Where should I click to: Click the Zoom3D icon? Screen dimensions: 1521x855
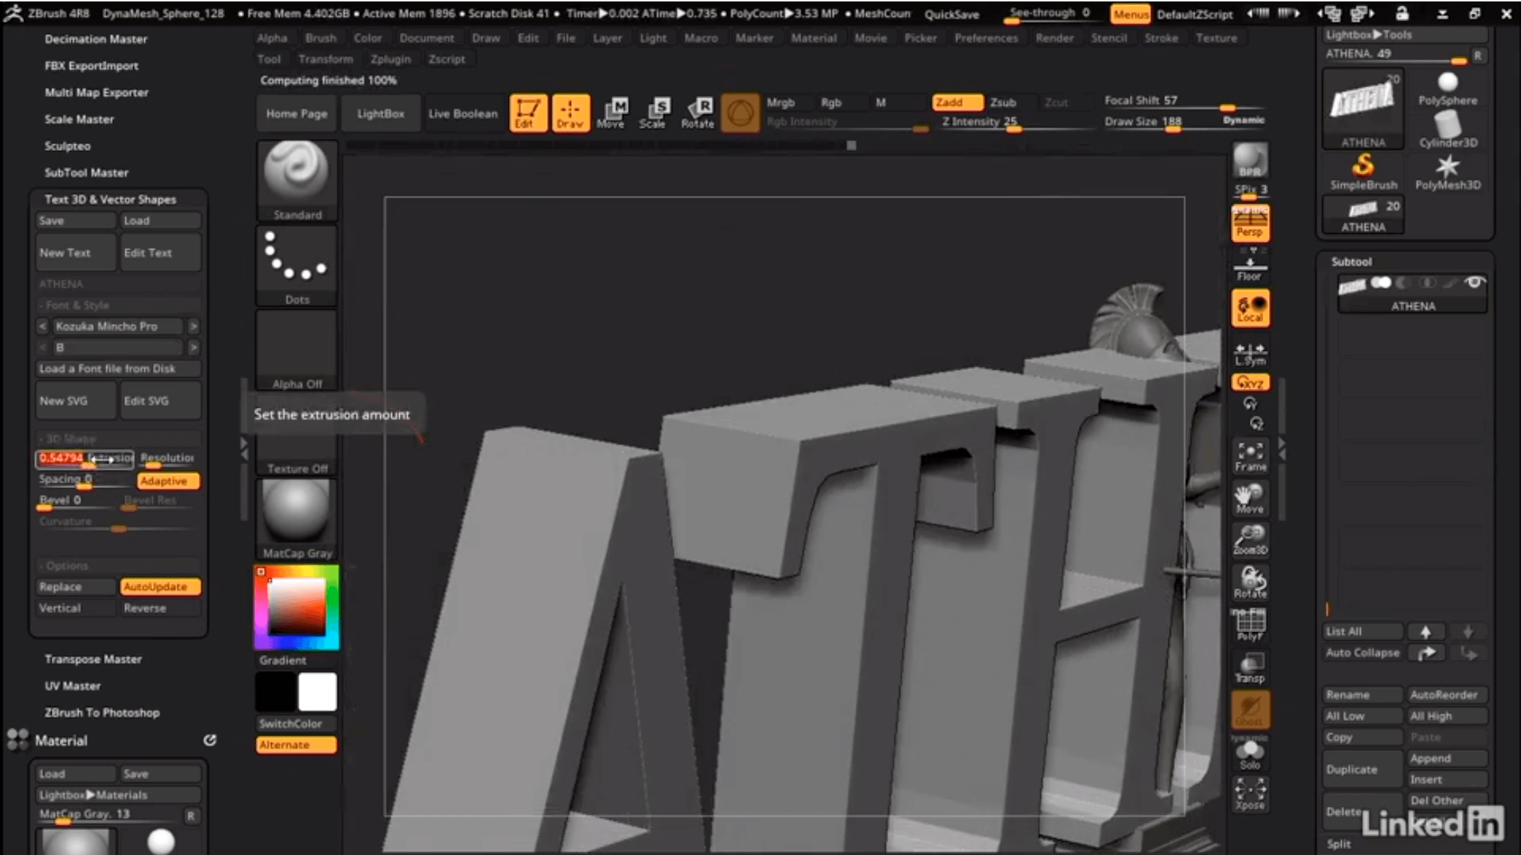[1250, 541]
